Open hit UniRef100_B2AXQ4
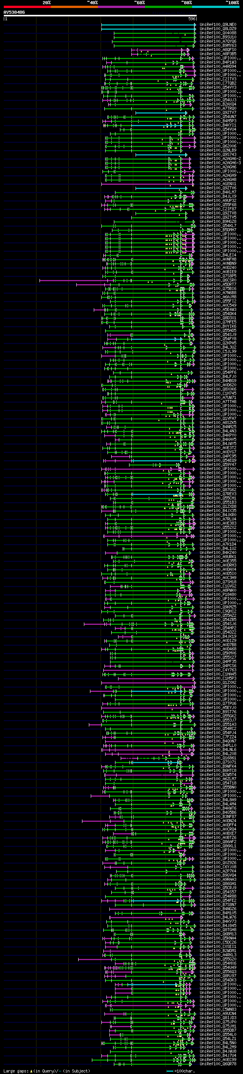This screenshot has height=1074, width=243. (x=218, y=104)
